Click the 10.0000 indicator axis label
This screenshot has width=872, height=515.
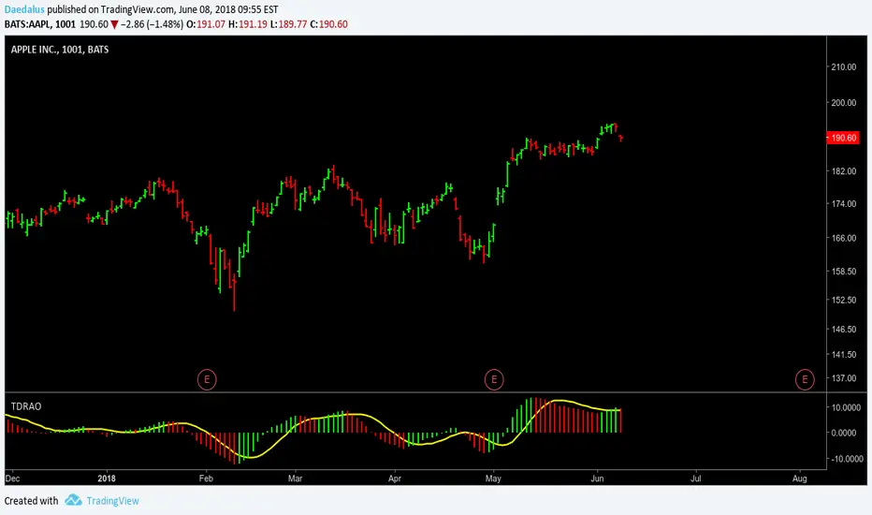tap(846, 407)
